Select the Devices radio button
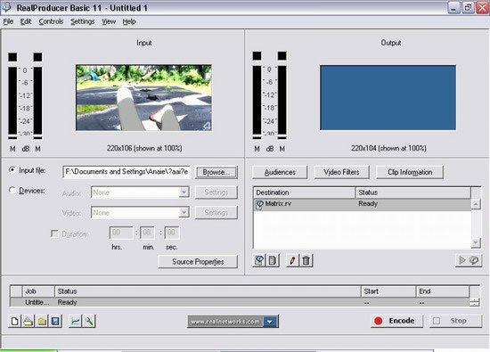 click(x=12, y=190)
